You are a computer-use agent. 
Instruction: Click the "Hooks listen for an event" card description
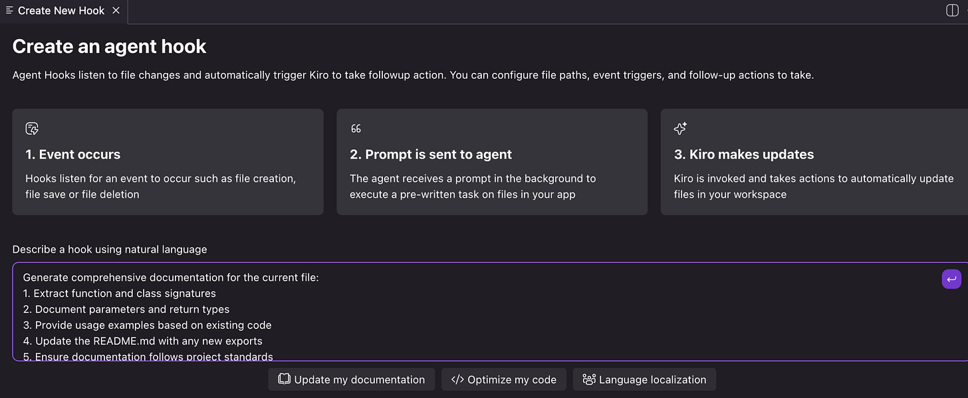tap(160, 186)
